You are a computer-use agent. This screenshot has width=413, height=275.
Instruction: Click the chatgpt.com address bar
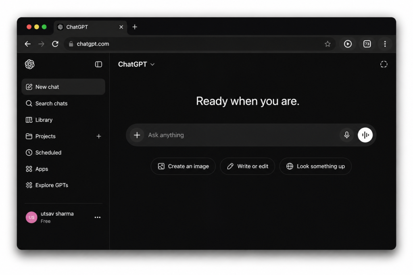200,44
